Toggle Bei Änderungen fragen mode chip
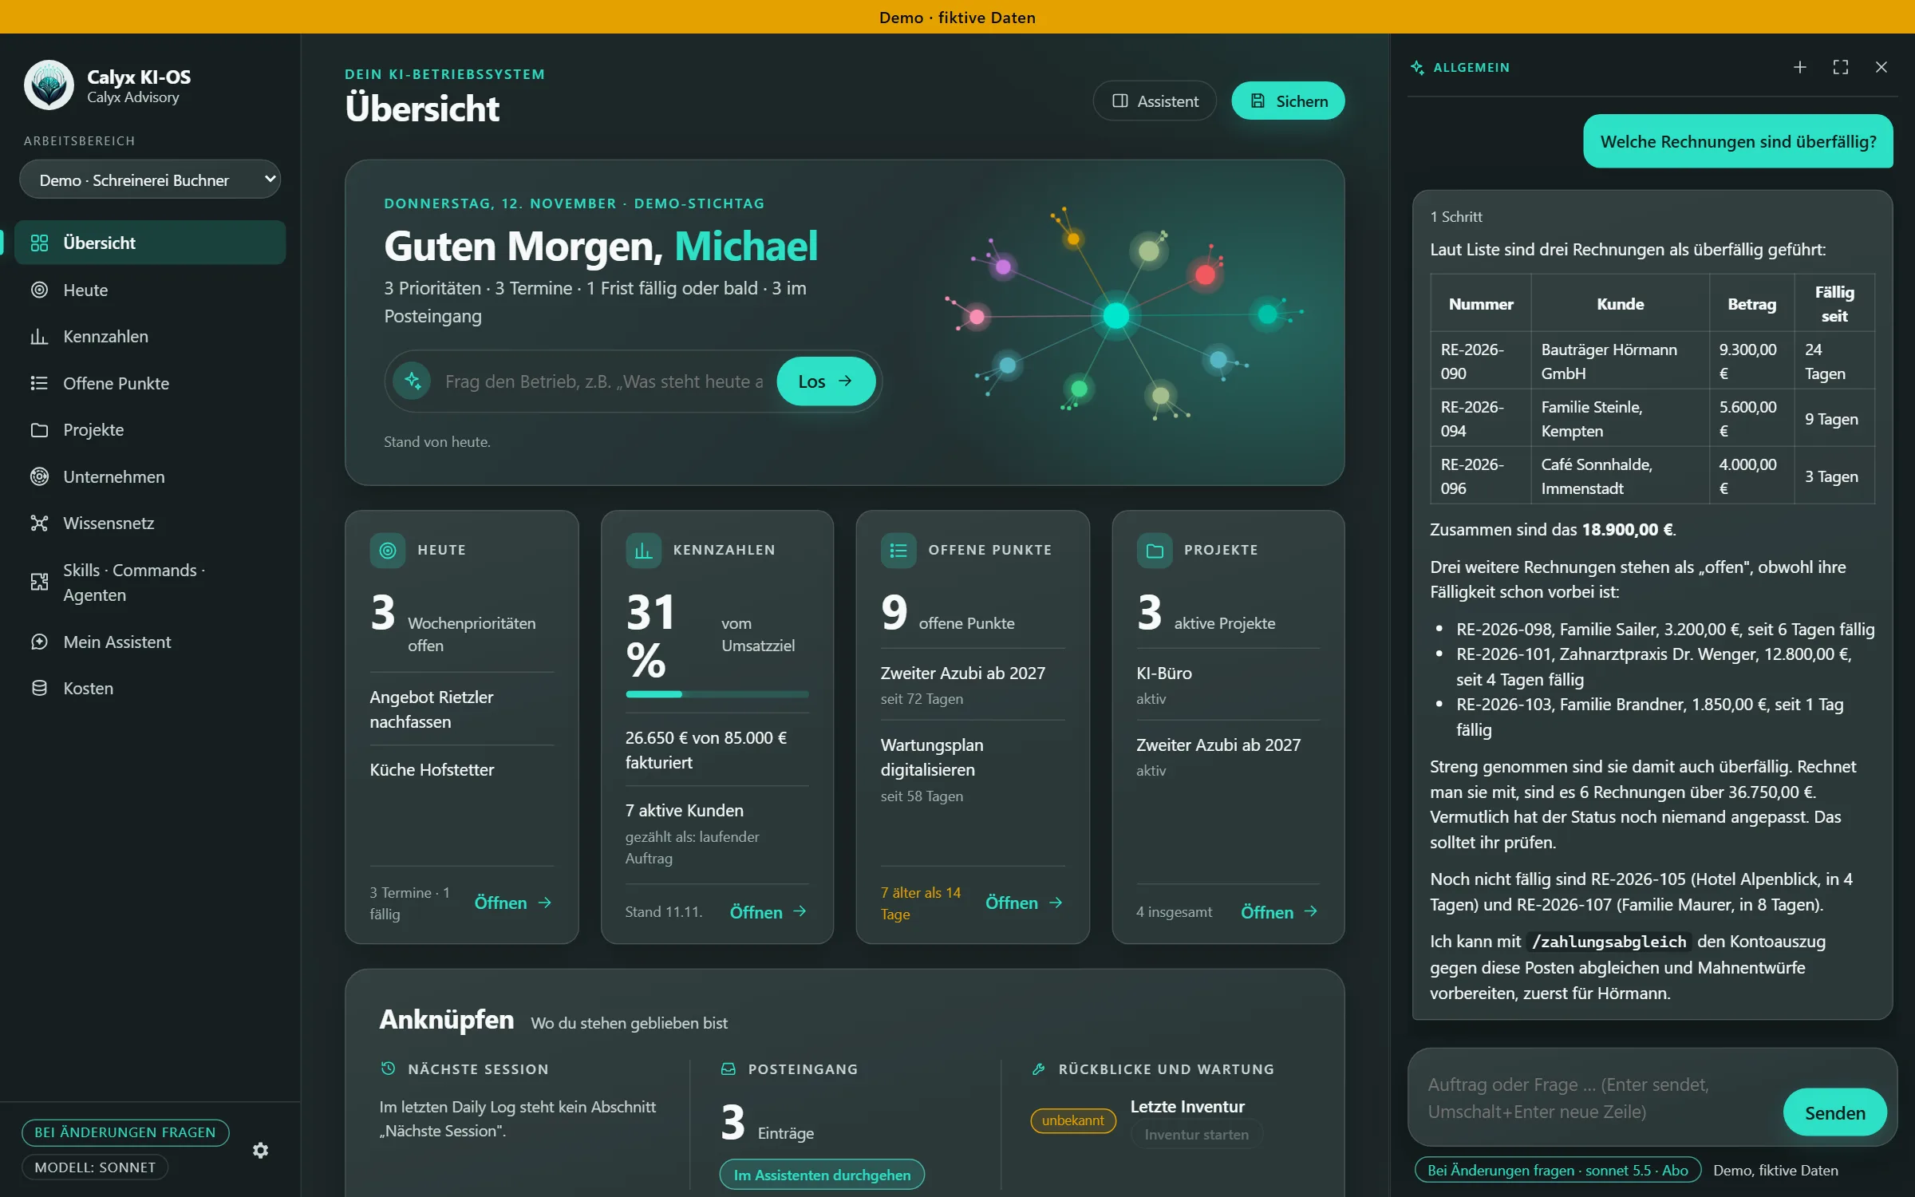Screen dimensions: 1915x1197 coord(125,1132)
